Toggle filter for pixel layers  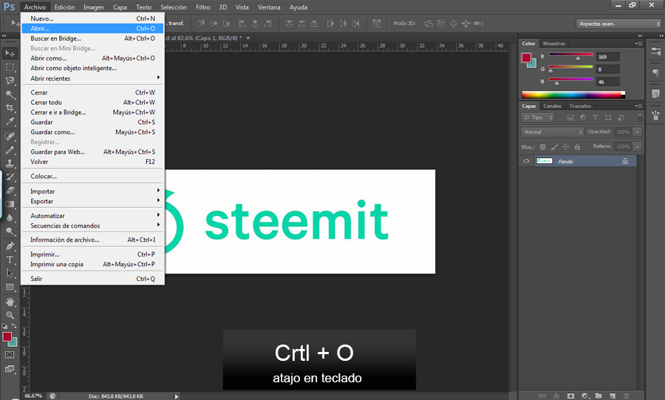[x=570, y=118]
